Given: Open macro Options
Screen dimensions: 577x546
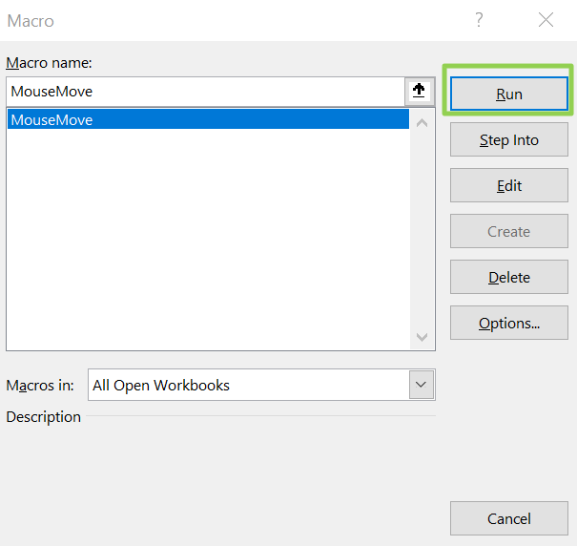Looking at the screenshot, I should [508, 324].
